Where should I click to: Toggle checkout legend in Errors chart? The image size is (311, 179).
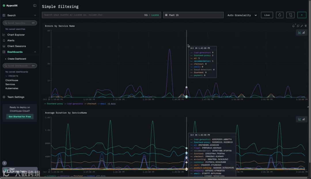coord(90,104)
